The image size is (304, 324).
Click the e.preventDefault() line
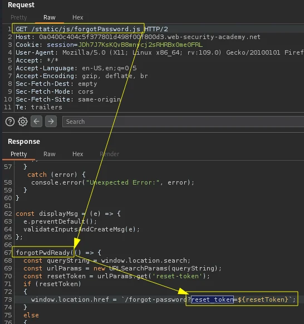(x=60, y=221)
